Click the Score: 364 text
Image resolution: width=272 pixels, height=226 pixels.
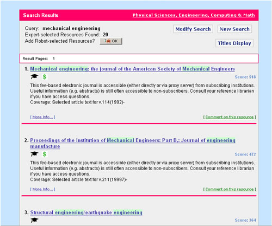tap(245, 220)
